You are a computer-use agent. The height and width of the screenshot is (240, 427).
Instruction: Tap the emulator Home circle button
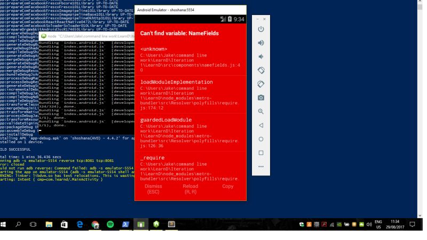tap(261, 139)
